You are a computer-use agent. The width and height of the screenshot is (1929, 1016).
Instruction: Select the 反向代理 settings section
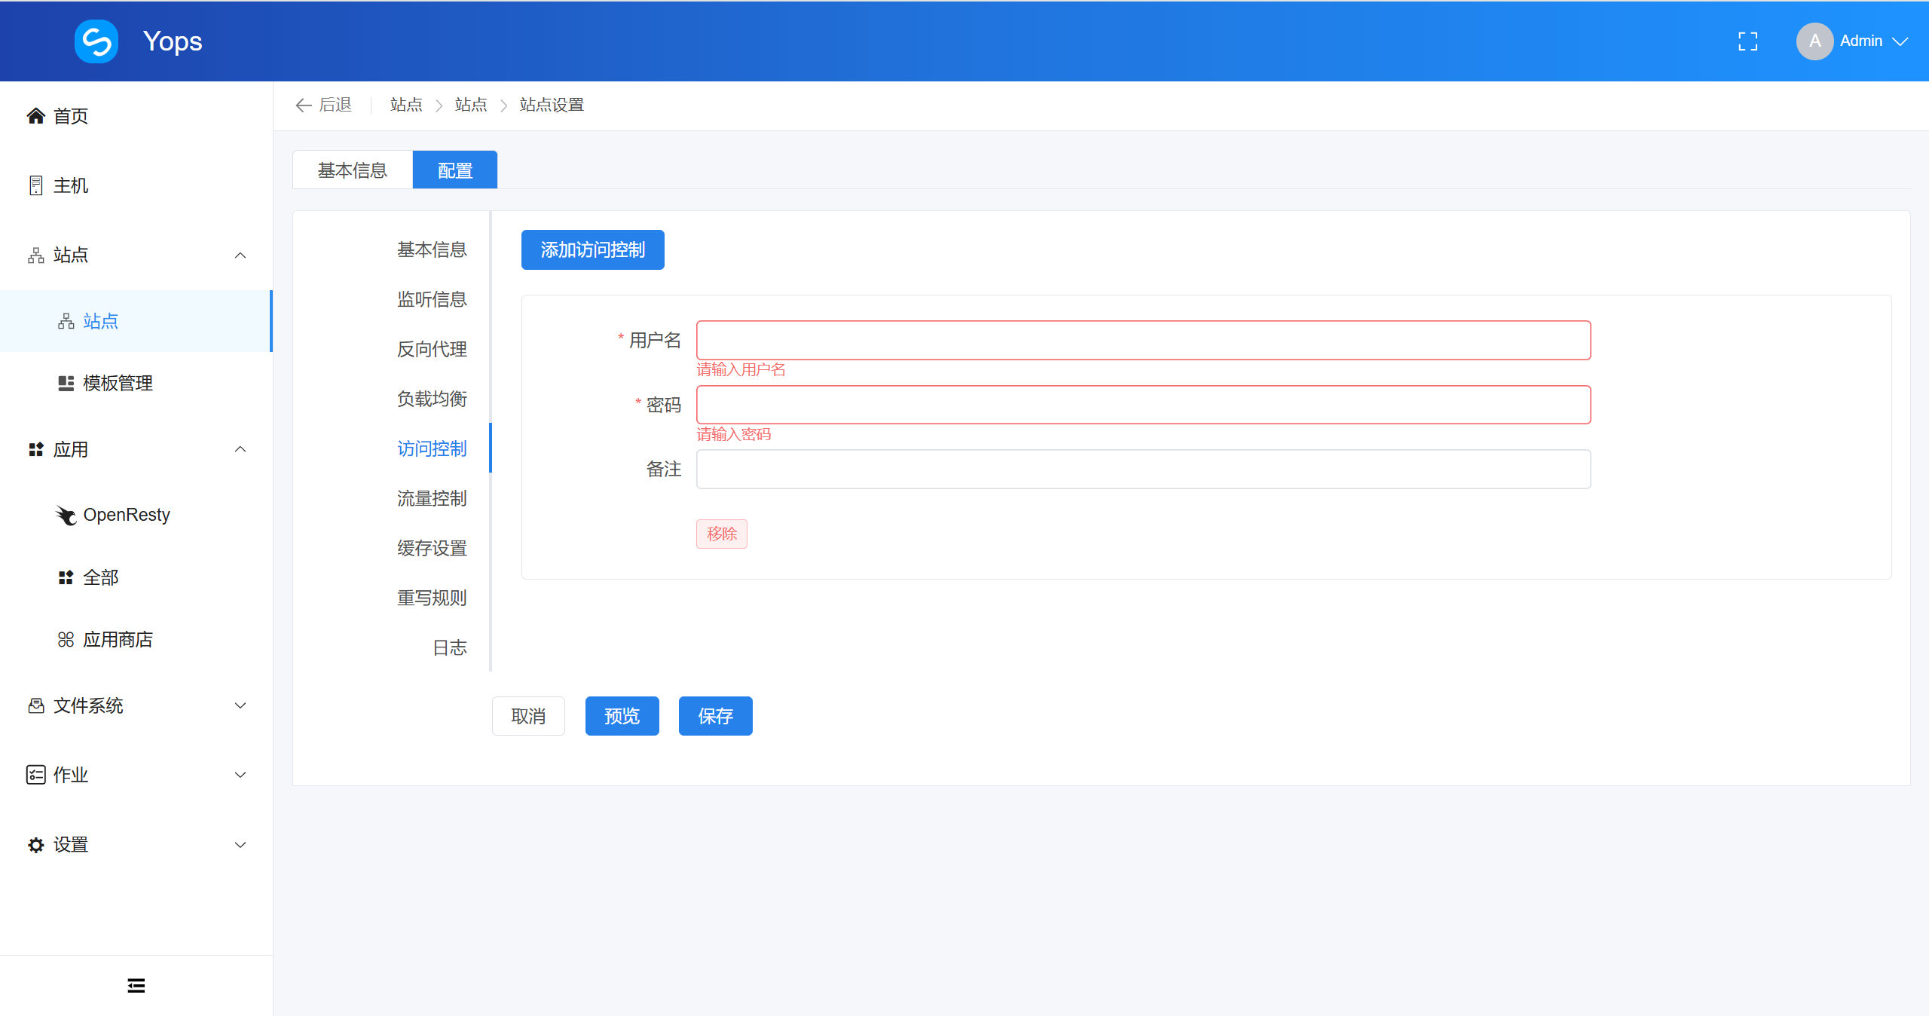432,349
